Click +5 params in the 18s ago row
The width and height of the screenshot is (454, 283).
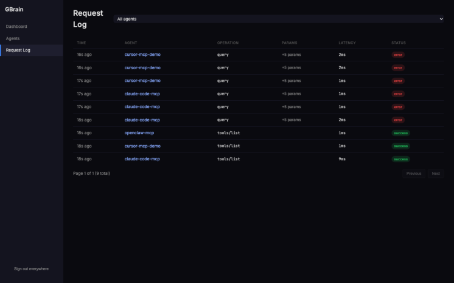pos(292,120)
